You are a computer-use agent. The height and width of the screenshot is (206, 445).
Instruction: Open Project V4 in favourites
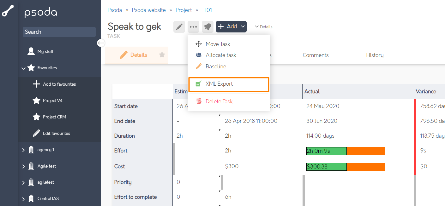(53, 100)
